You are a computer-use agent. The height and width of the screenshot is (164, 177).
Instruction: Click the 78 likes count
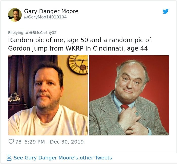click(x=18, y=142)
